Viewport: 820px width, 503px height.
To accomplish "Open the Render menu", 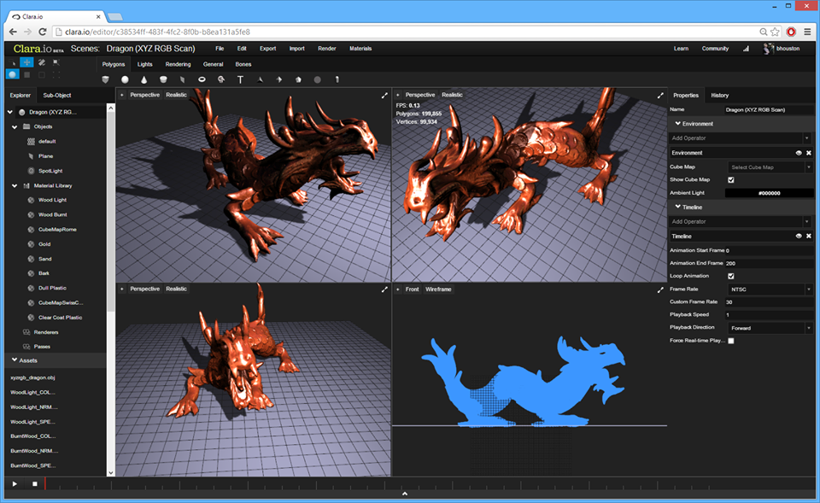I will (x=327, y=49).
